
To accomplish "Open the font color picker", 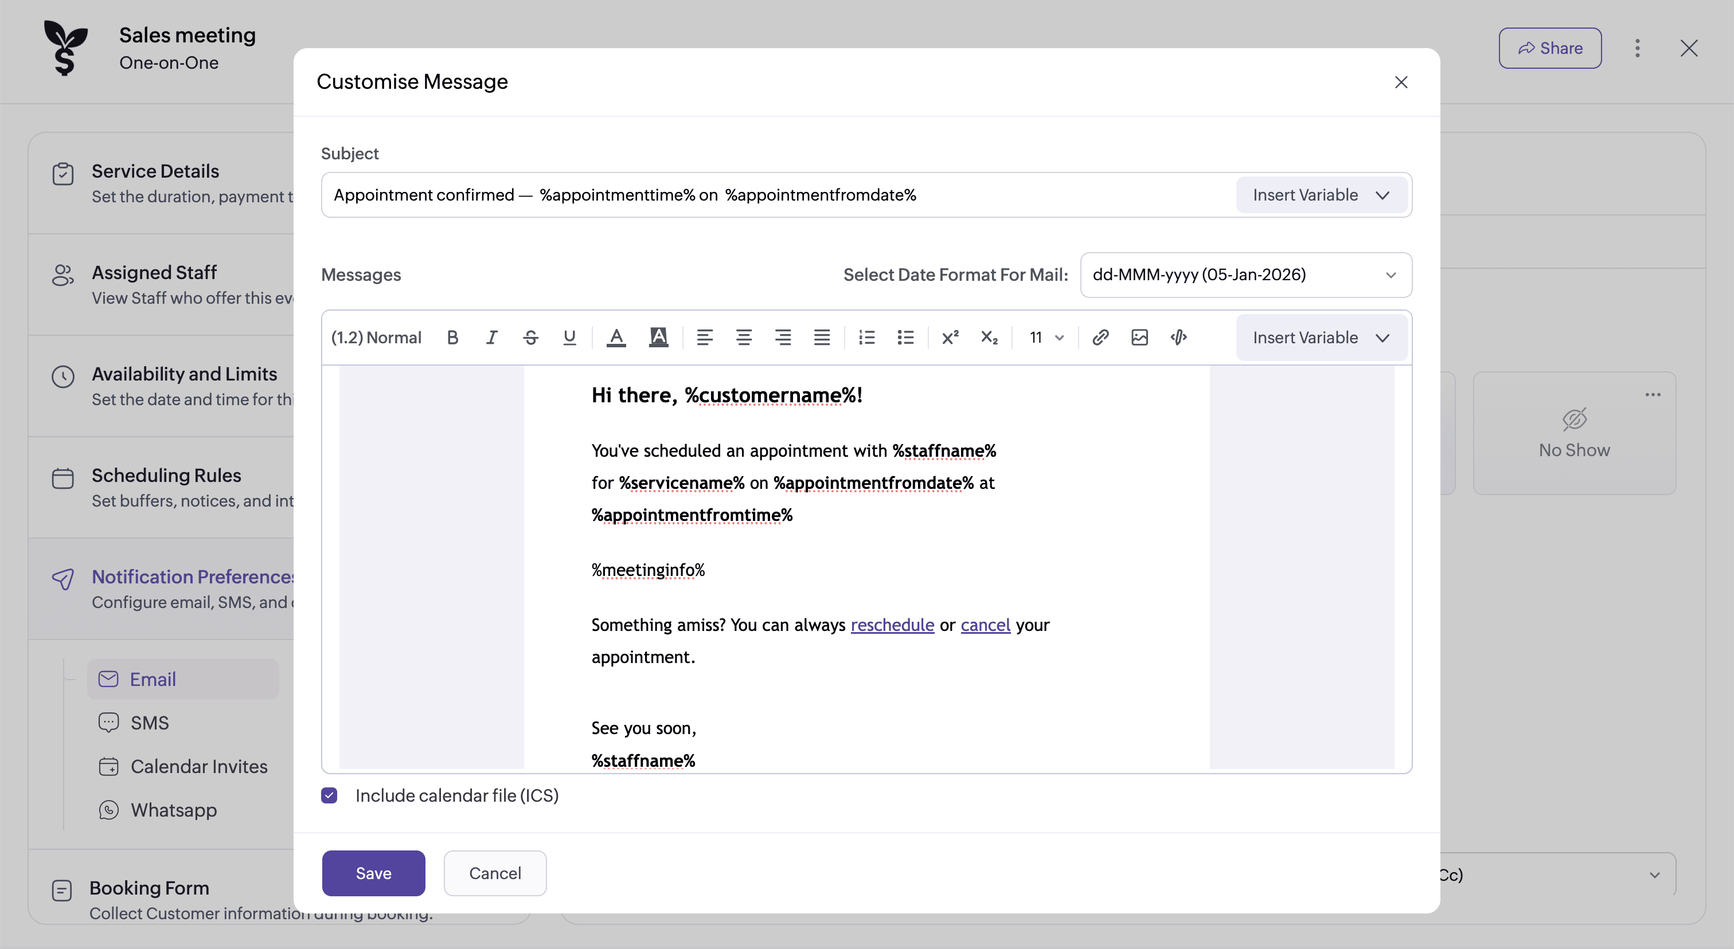I will coord(616,338).
